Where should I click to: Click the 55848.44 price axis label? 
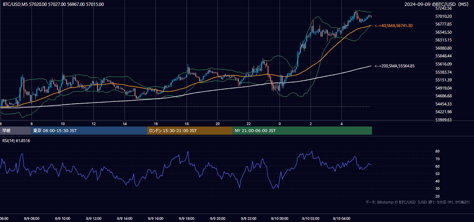coord(444,56)
